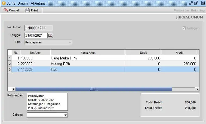
Task: Click the Keterangan text box
Action: pyautogui.click(x=47, y=102)
